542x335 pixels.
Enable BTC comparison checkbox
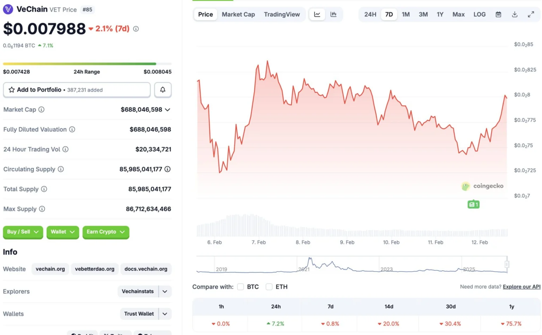coord(241,287)
